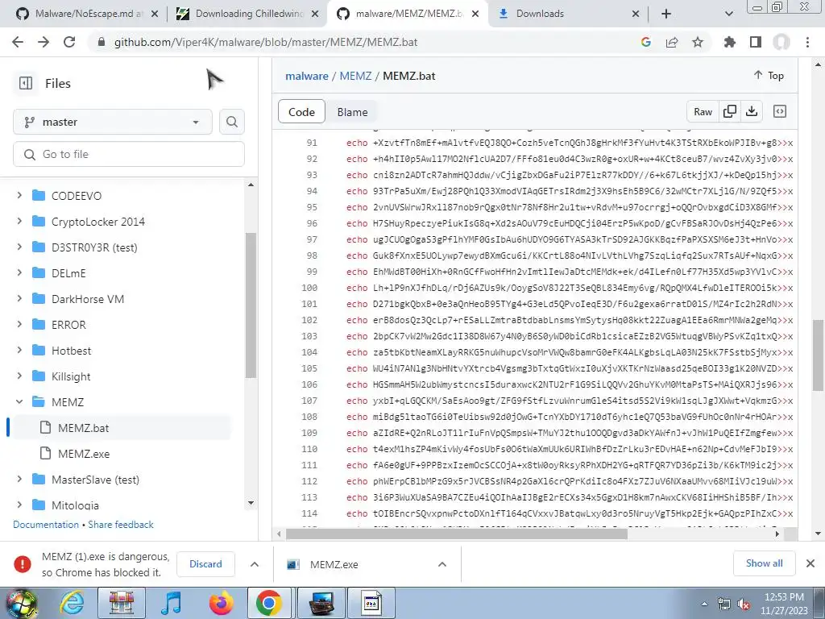Screen dimensions: 825x619
Task: Bookmark this page with the star icon
Action: tap(698, 42)
